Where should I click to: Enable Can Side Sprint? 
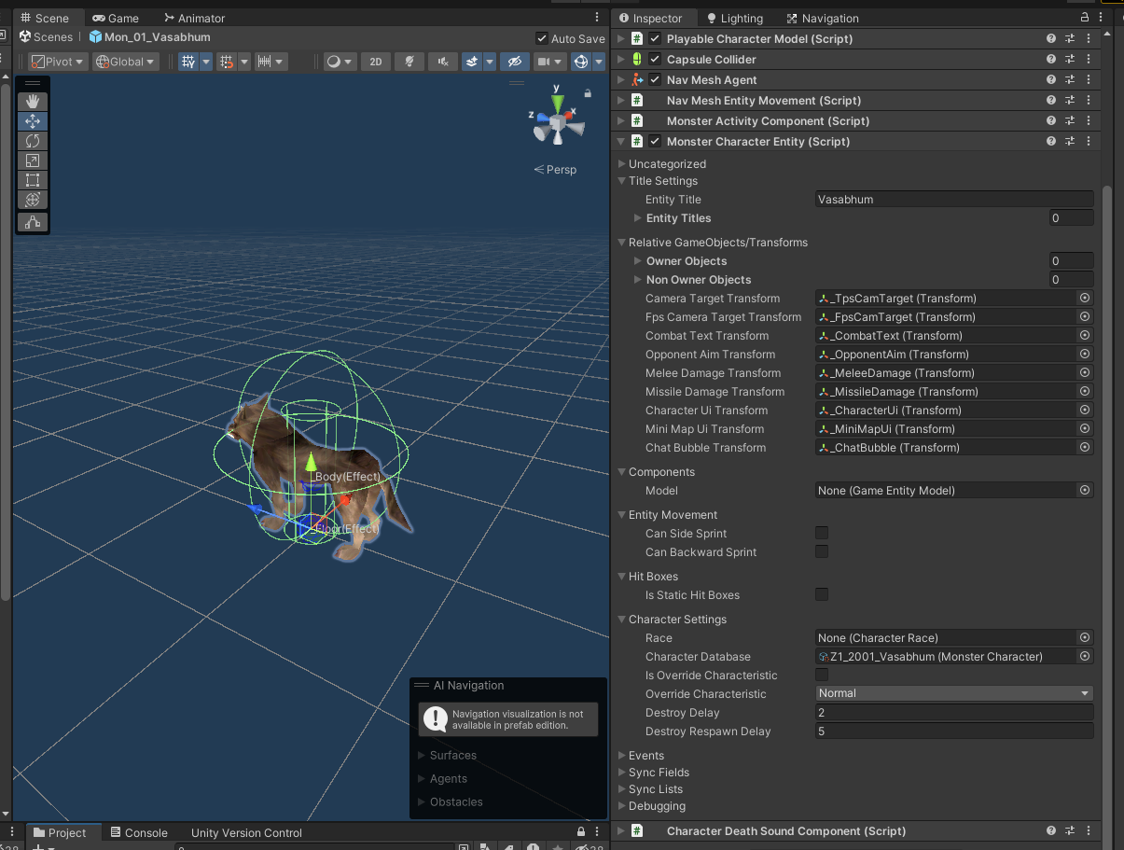821,532
